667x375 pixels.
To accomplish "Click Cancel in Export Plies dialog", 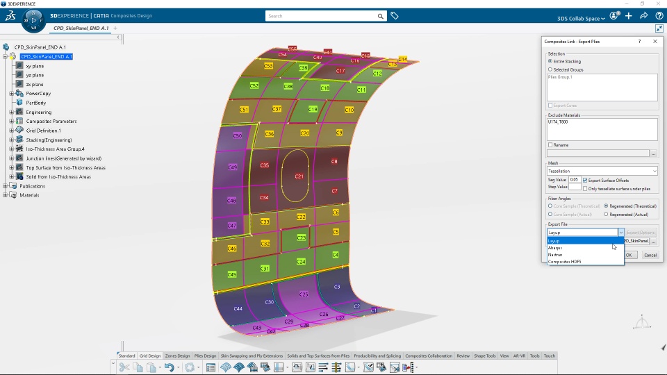I will coord(650,255).
